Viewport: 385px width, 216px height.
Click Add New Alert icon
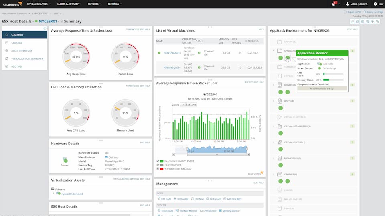(225, 199)
